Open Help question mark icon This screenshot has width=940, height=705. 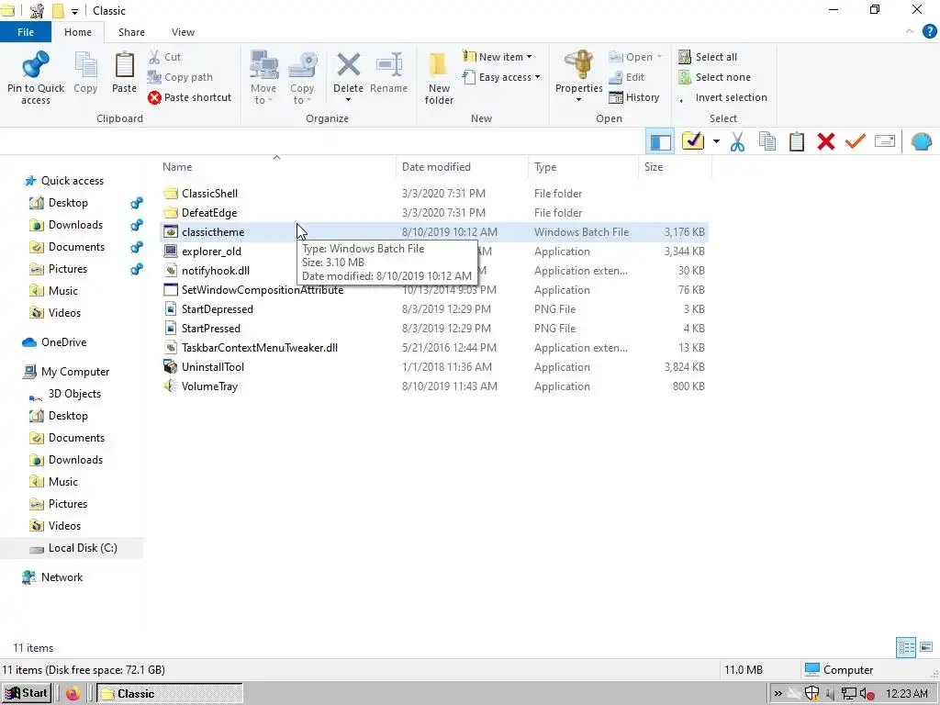click(929, 32)
